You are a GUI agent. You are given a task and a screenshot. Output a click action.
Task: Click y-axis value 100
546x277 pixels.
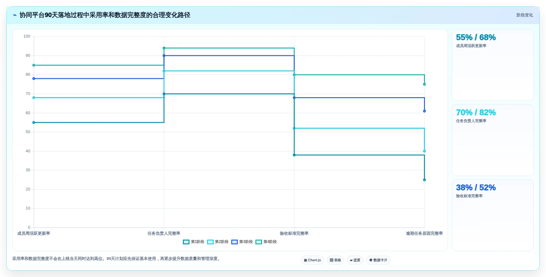pyautogui.click(x=27, y=36)
